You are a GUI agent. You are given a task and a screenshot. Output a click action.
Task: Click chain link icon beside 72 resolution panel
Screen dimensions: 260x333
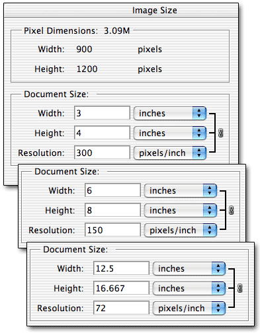click(239, 288)
